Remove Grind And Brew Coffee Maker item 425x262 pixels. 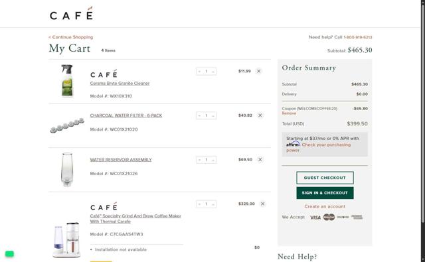(x=262, y=204)
